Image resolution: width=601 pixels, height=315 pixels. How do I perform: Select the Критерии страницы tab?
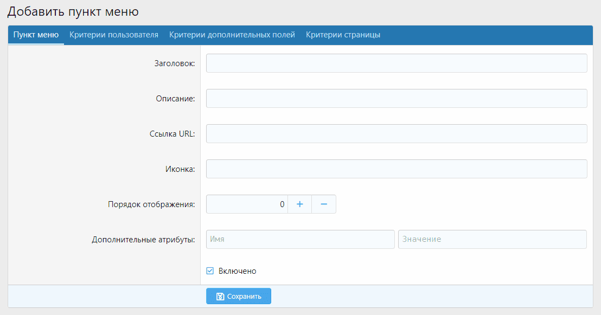point(343,35)
